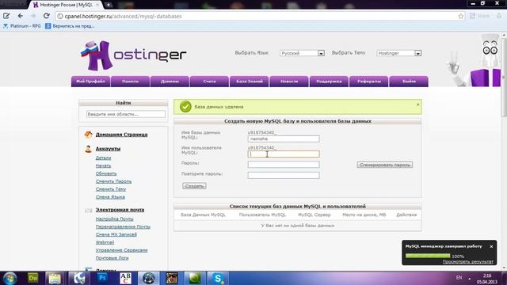Open the 'Домены' menu tab
The image size is (507, 285).
[170, 82]
